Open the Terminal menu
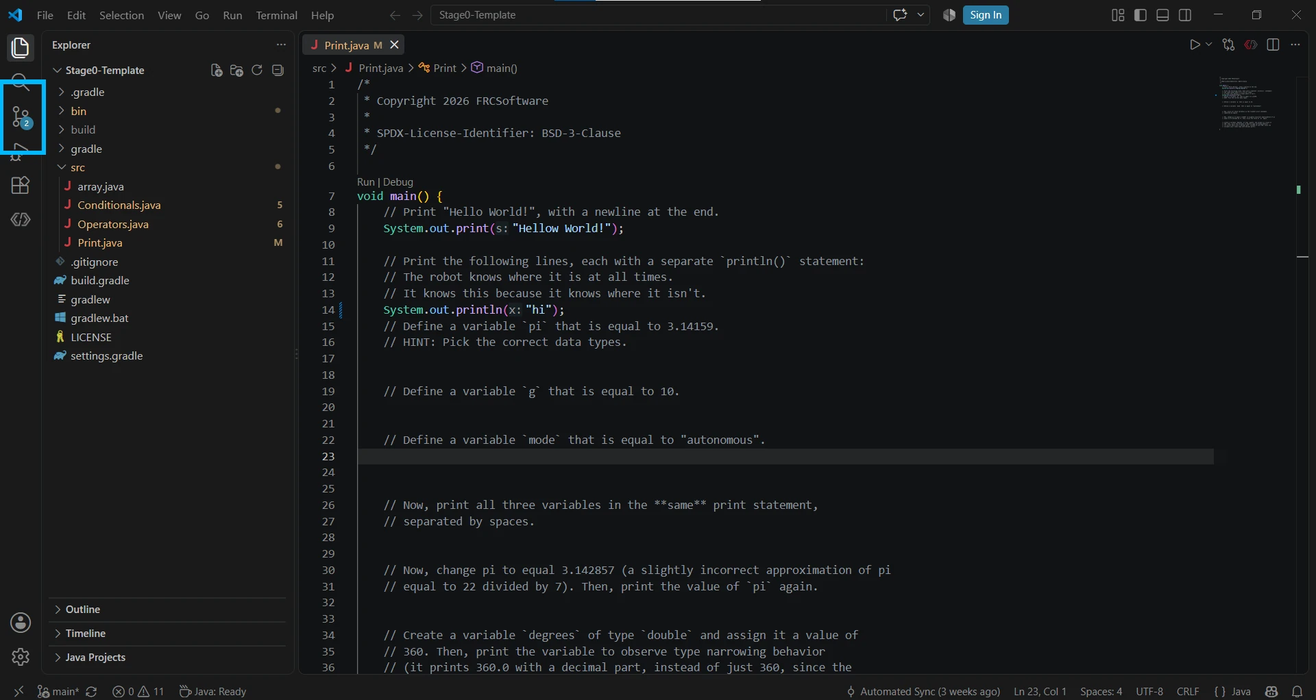The image size is (1316, 700). pos(277,15)
